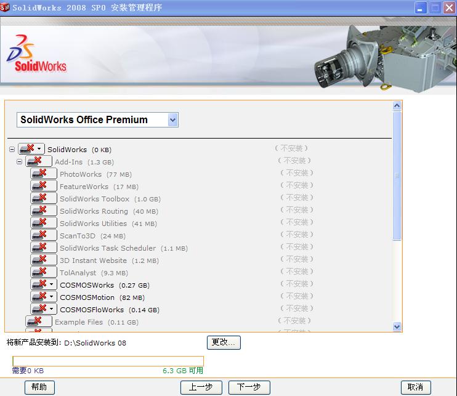Select the SolidWorks Routing (40 MB) row
Viewport: 457px width, 396px height.
[109, 211]
